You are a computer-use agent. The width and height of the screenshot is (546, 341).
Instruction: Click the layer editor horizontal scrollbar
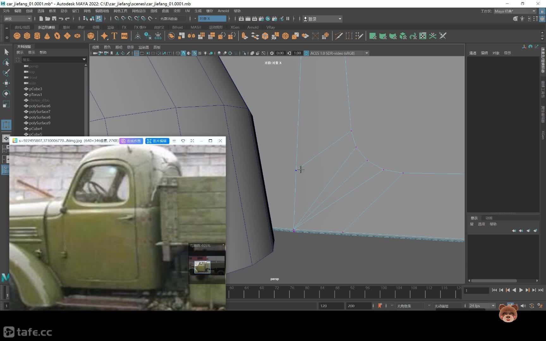494,281
